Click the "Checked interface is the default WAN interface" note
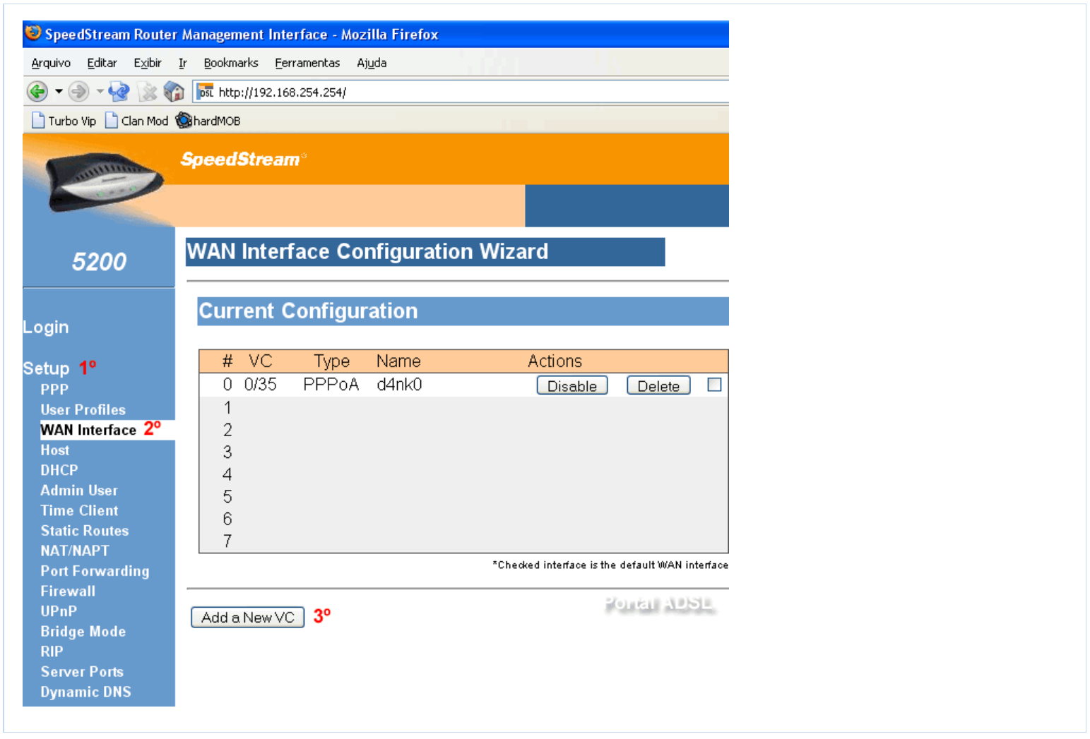The height and width of the screenshot is (739, 1090). pos(610,565)
